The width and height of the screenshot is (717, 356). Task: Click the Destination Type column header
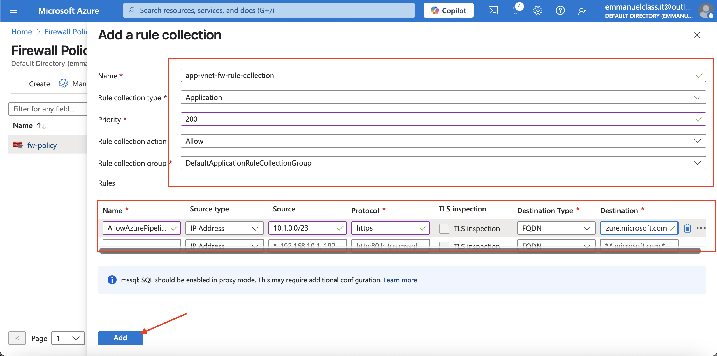click(x=545, y=210)
